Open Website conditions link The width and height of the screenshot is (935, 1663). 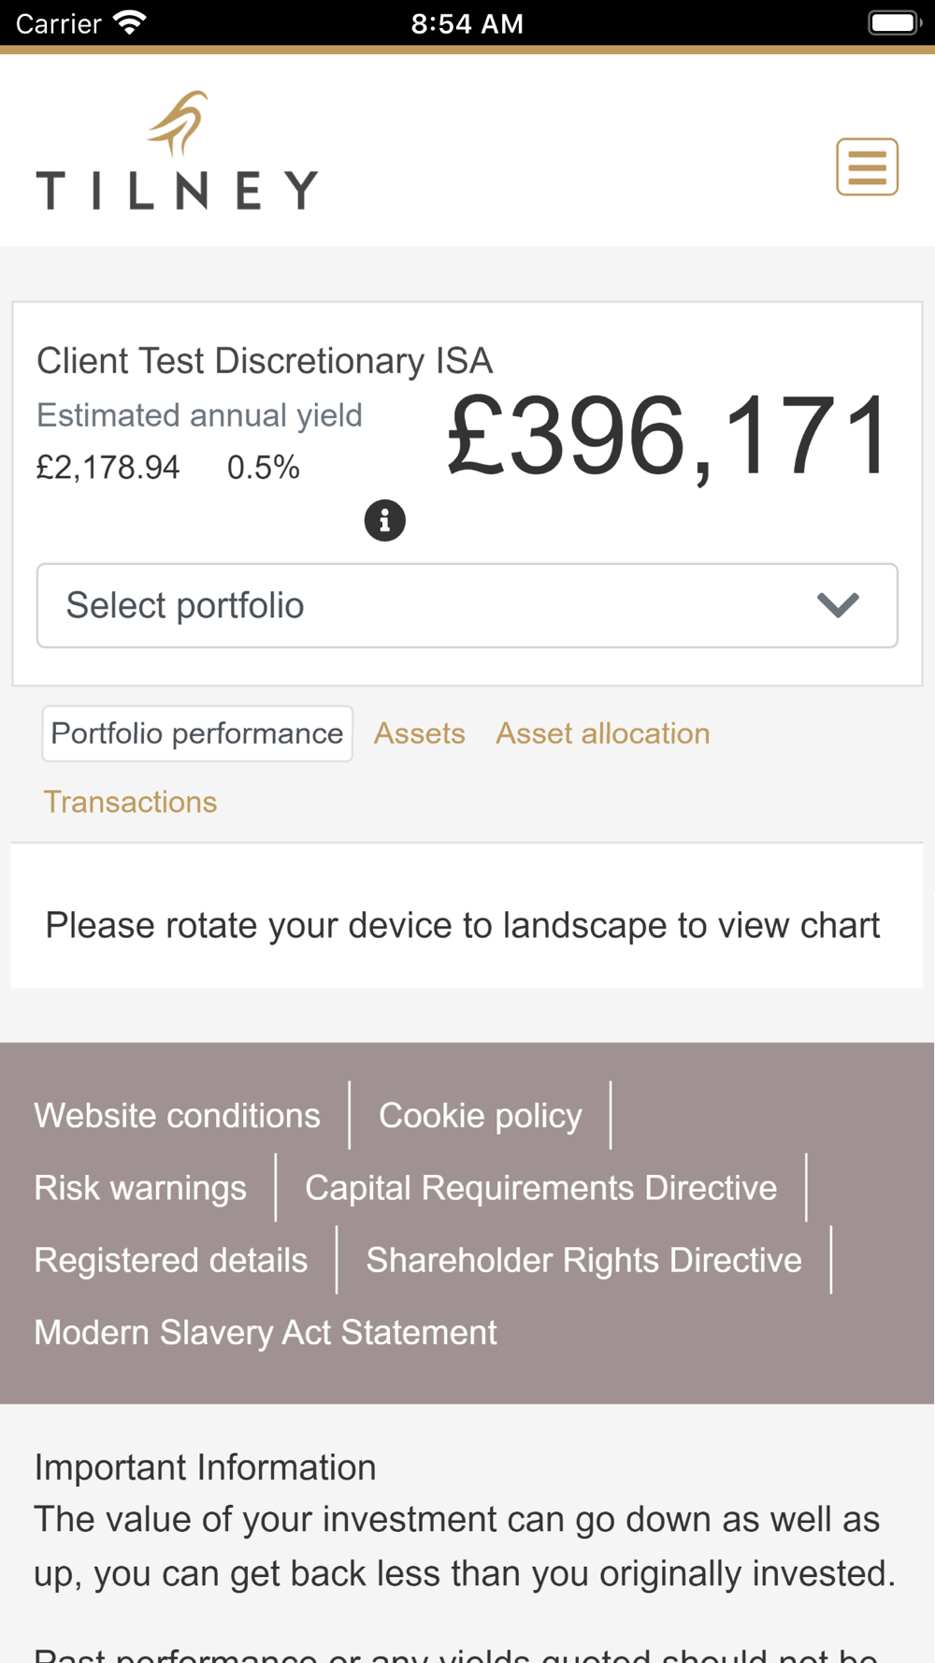(x=177, y=1115)
